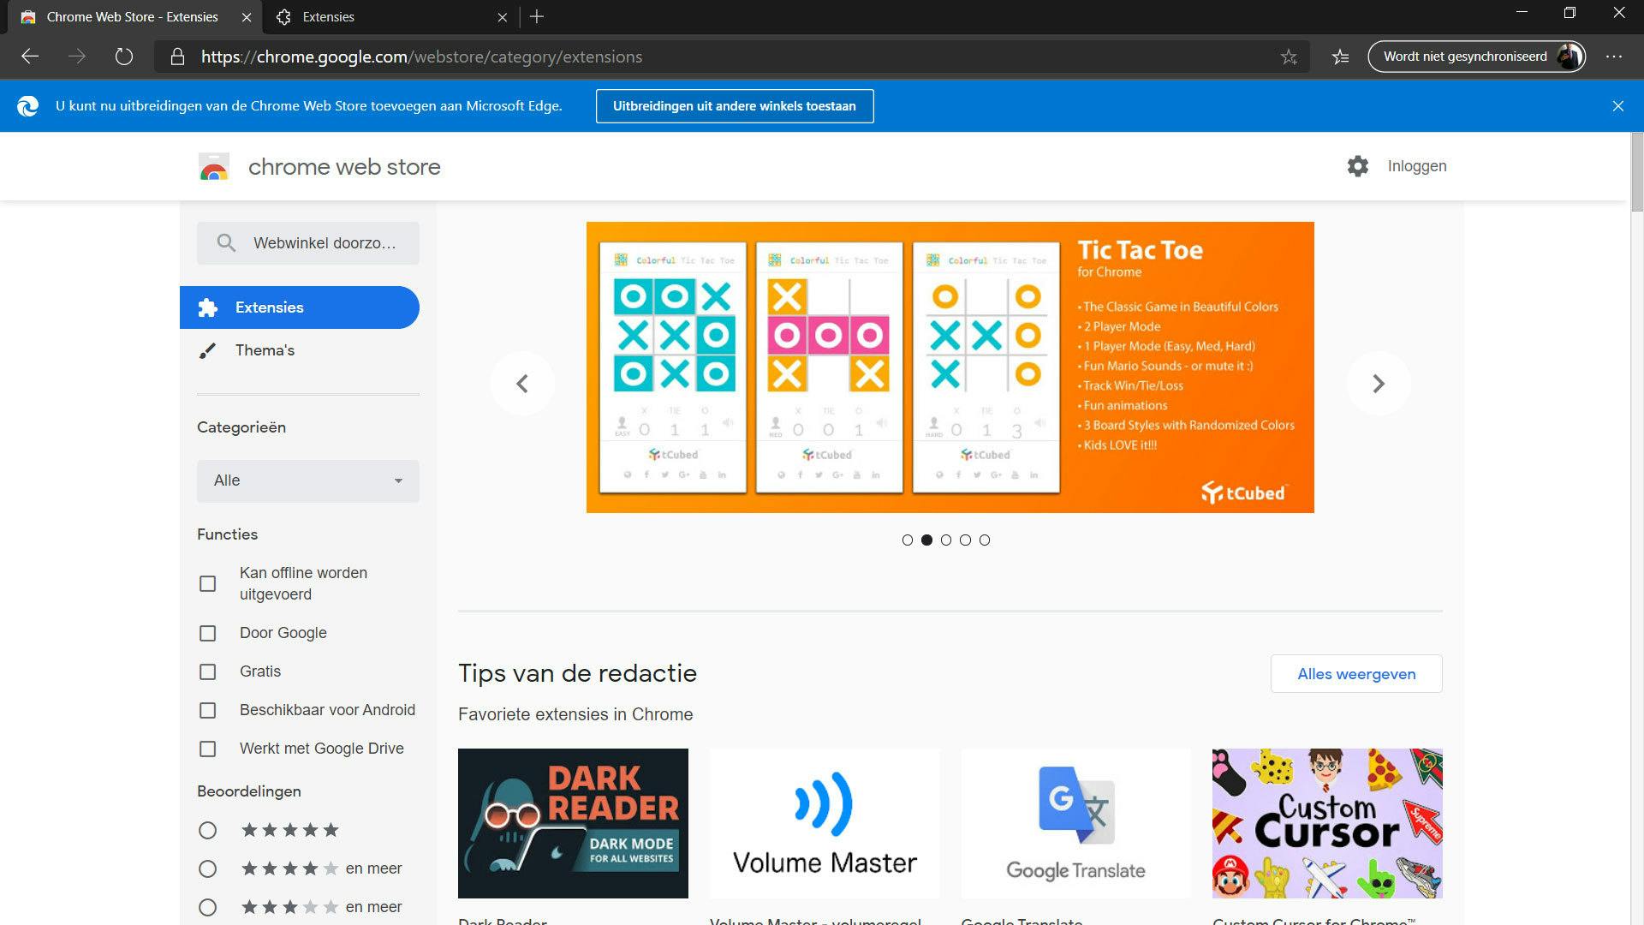The image size is (1644, 925).
Task: Open the Chrome Web Store home via the logo
Action: pos(214,166)
